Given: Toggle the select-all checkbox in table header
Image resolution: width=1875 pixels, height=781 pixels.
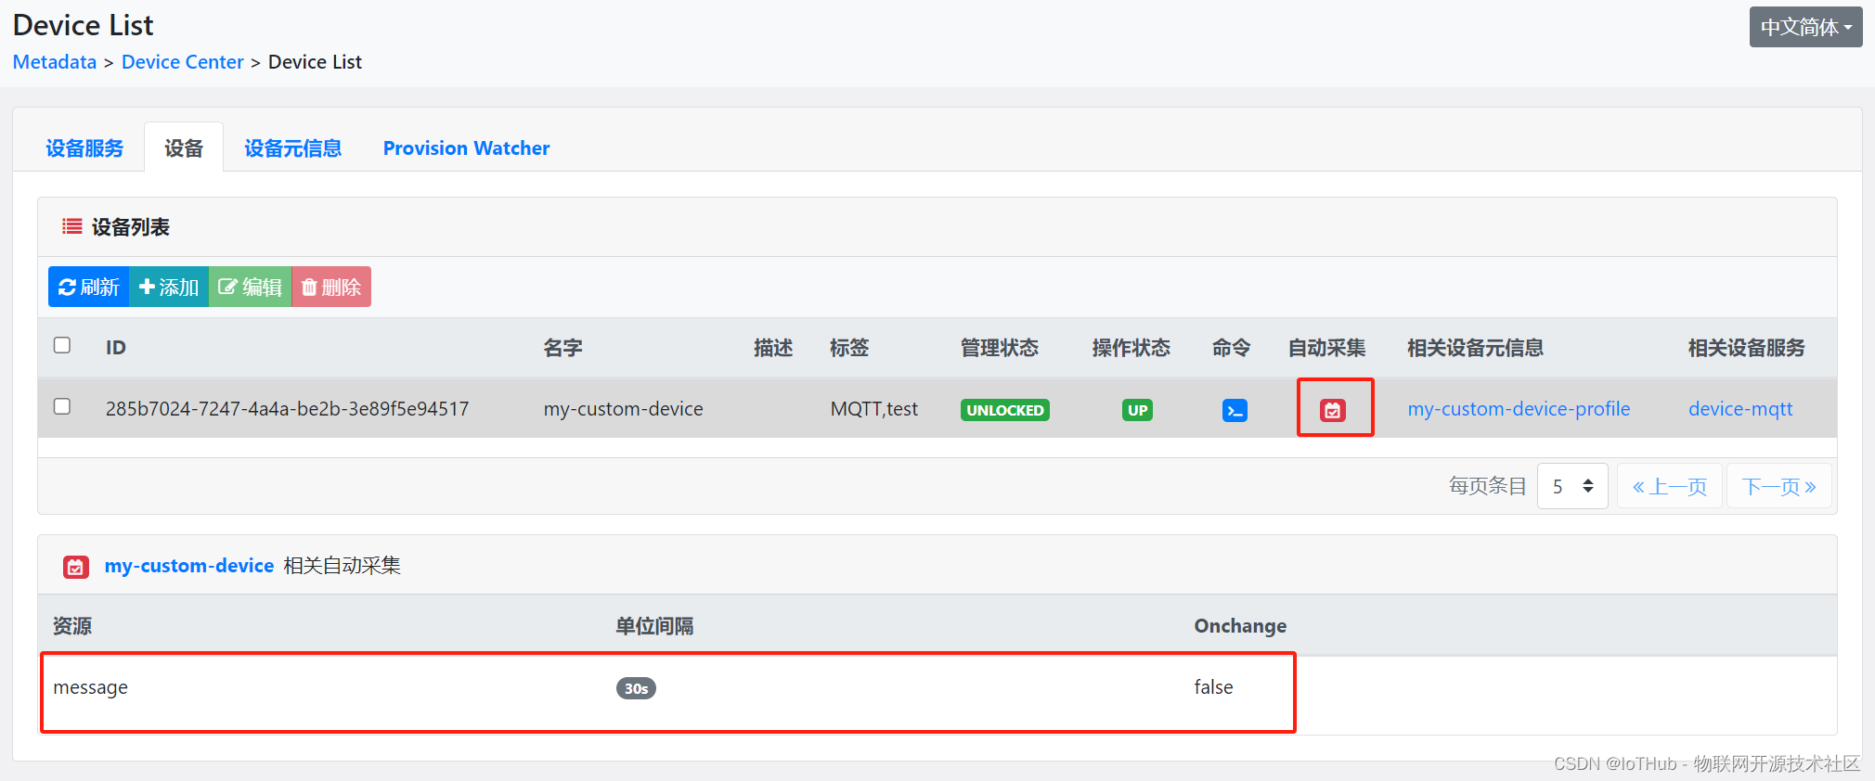Looking at the screenshot, I should pyautogui.click(x=62, y=345).
